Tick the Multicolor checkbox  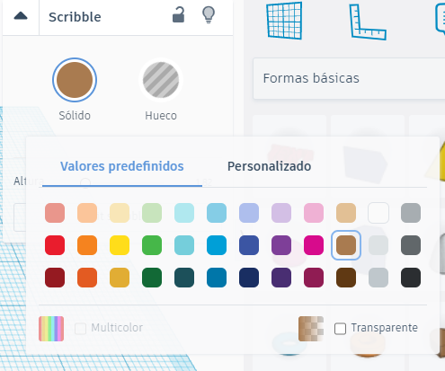(80, 329)
